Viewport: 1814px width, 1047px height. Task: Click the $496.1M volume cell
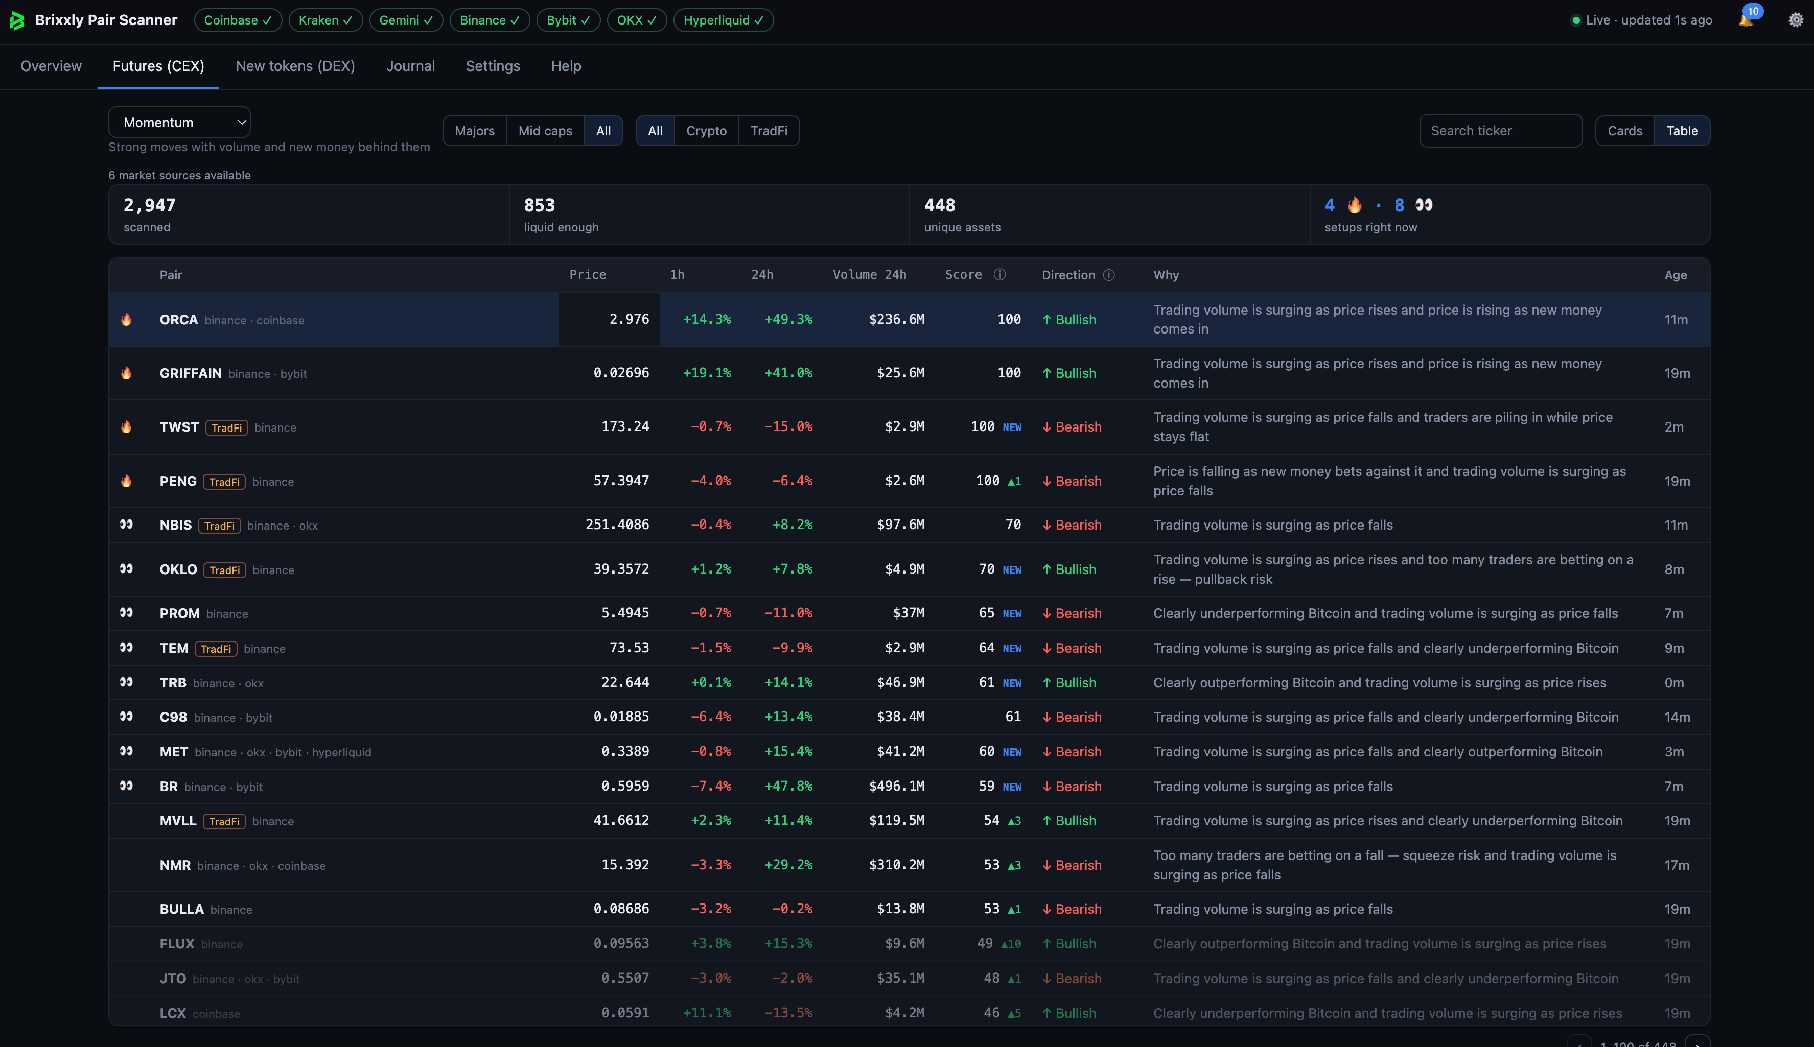pyautogui.click(x=896, y=786)
